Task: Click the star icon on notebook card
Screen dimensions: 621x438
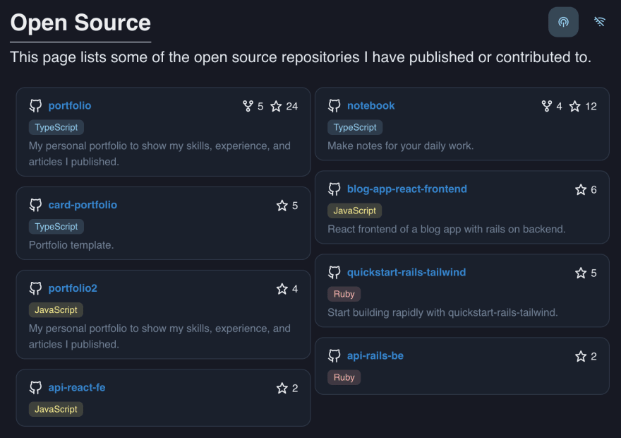Action: tap(574, 106)
